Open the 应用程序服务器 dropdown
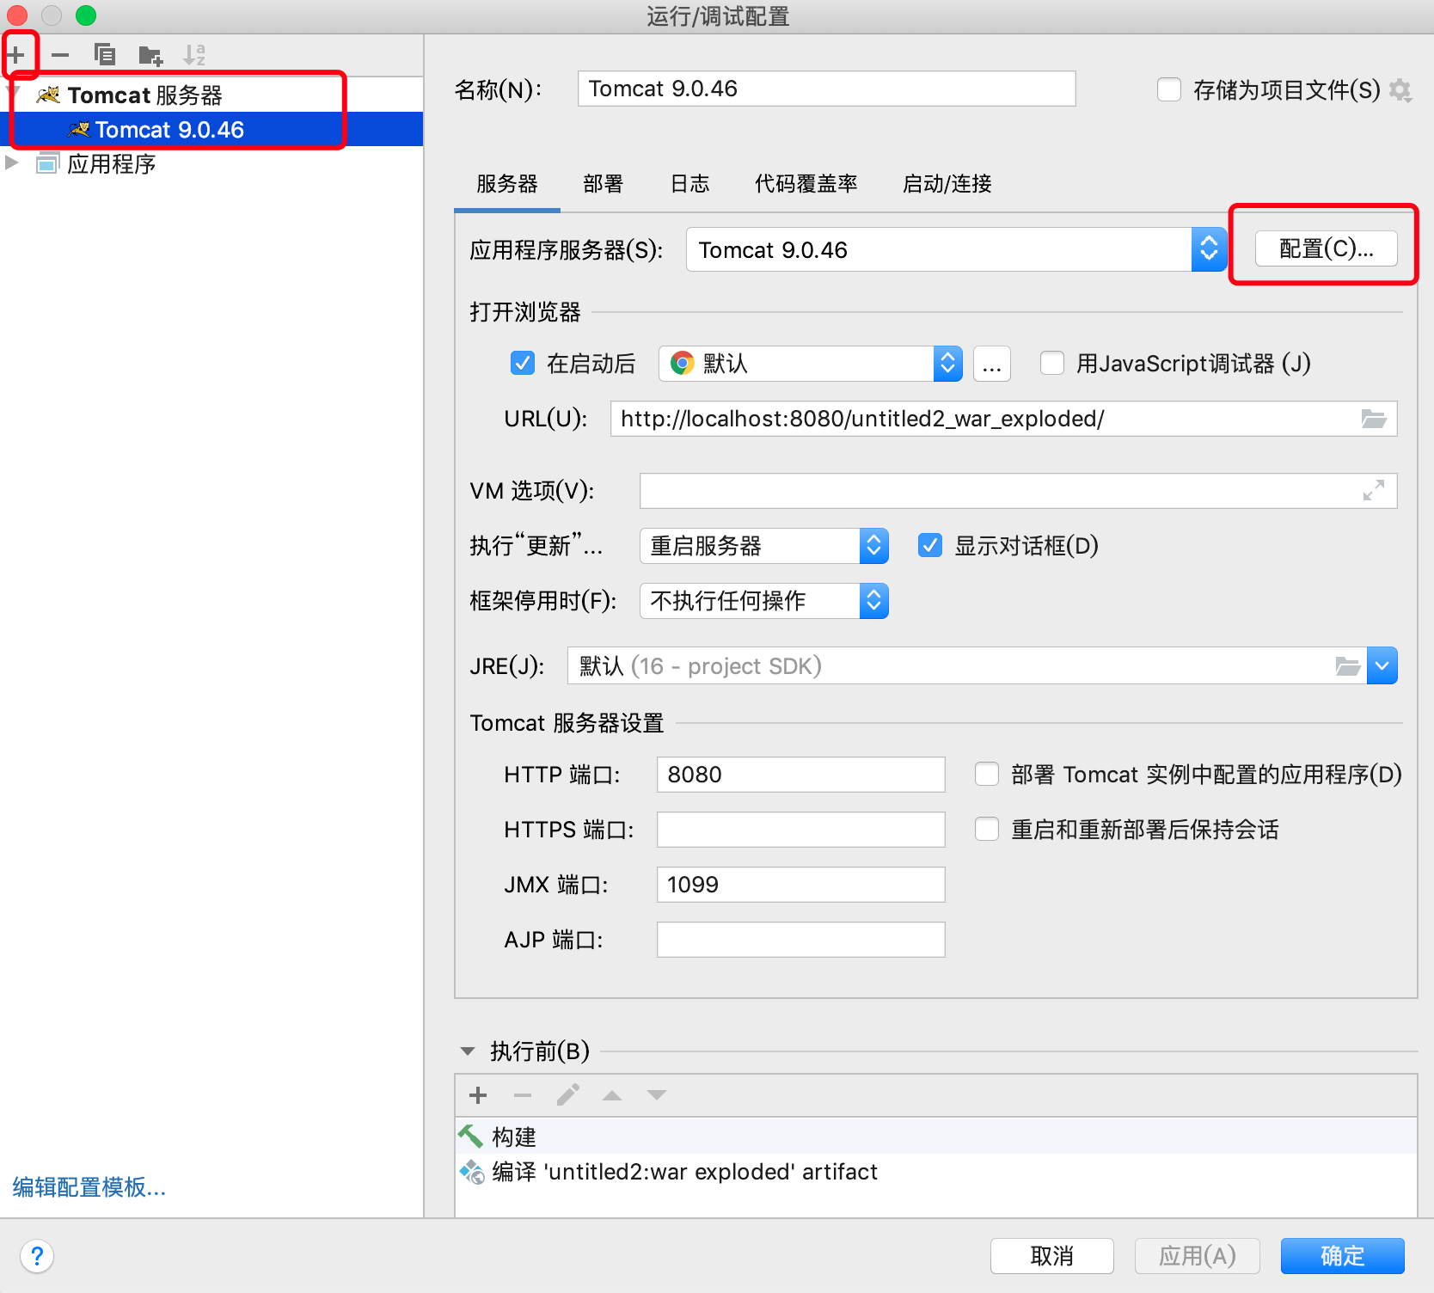Screen dimensions: 1434x1293 (1209, 249)
